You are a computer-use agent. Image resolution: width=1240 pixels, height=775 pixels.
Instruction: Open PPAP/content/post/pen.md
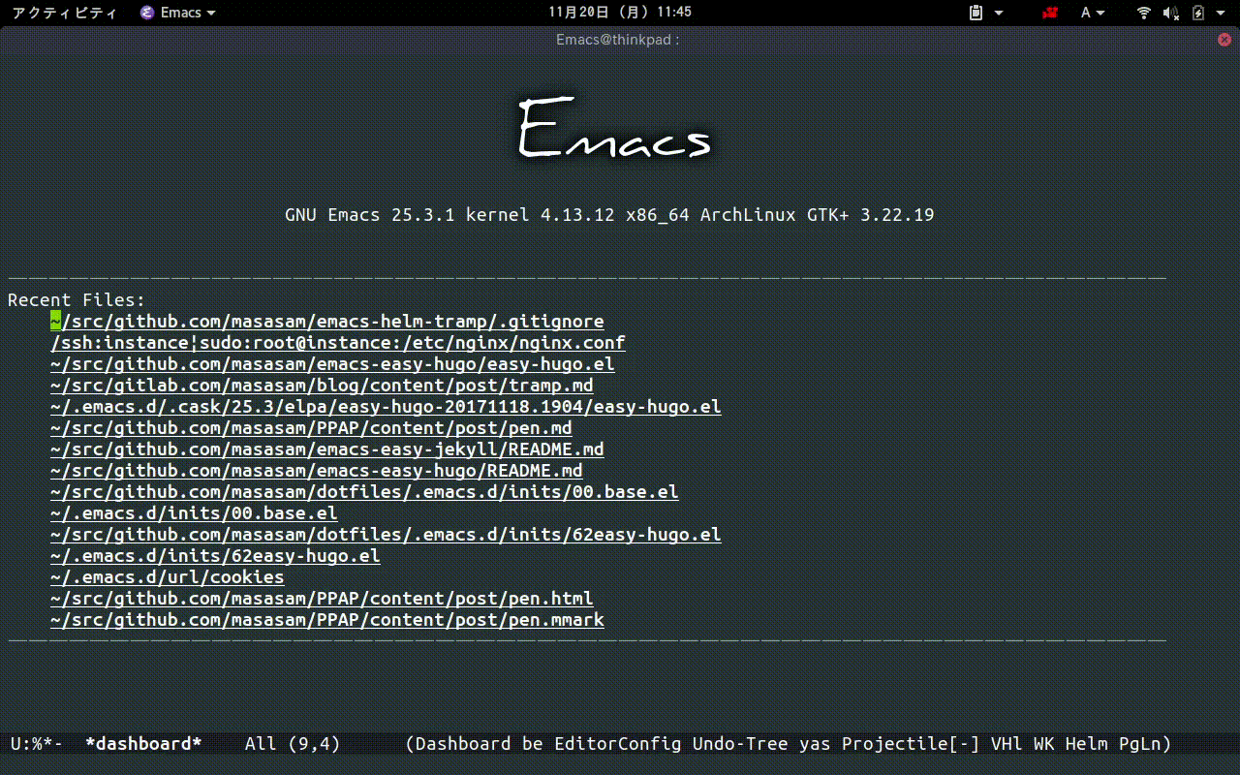pyautogui.click(x=311, y=428)
